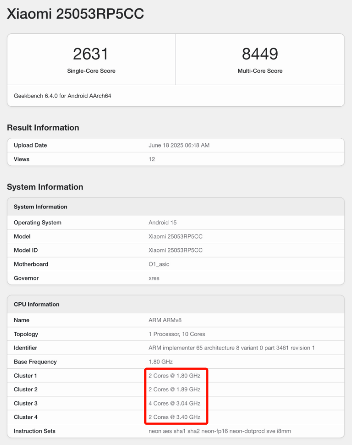
Task: Click the ARM implementer identifier value
Action: (x=232, y=348)
